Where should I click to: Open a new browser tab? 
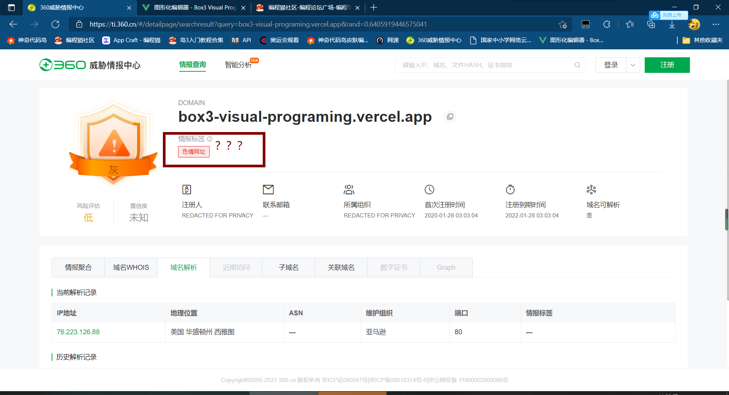coord(374,8)
